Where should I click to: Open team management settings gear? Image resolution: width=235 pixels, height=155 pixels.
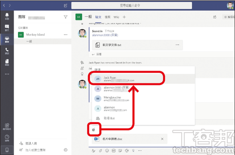[x=65, y=150]
